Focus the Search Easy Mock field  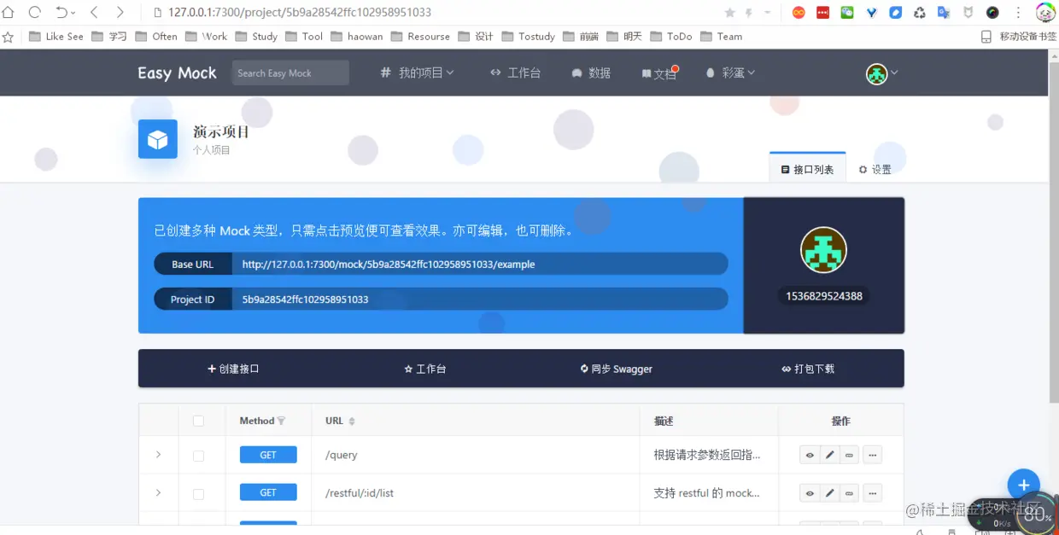290,73
